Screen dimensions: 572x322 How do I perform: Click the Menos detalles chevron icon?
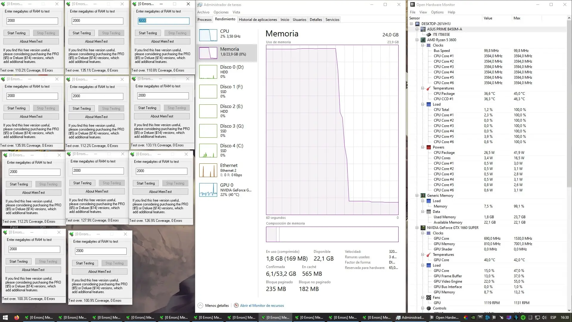[x=200, y=306]
